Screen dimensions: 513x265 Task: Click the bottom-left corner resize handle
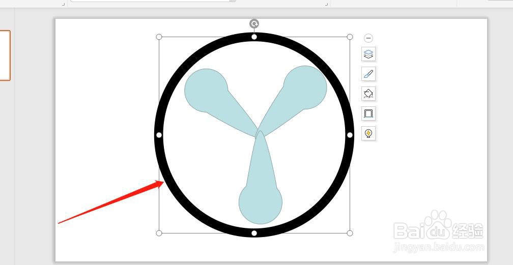(159, 233)
